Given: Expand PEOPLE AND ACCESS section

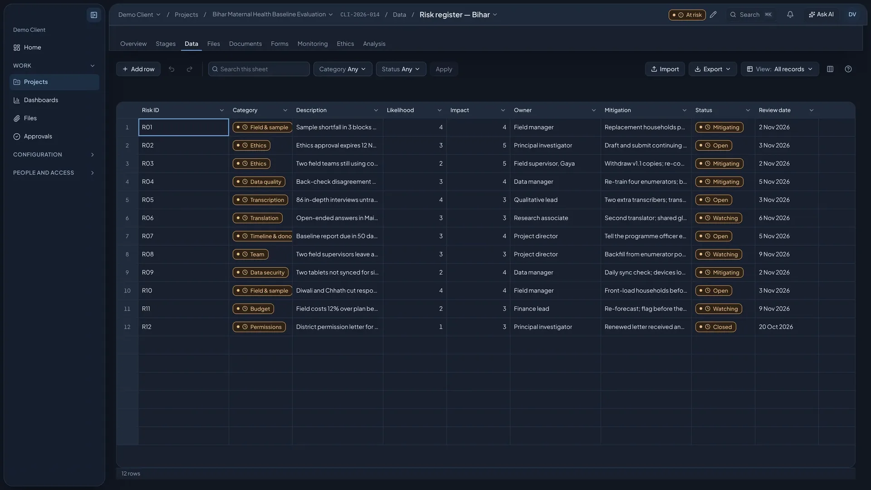Looking at the screenshot, I should tap(54, 173).
